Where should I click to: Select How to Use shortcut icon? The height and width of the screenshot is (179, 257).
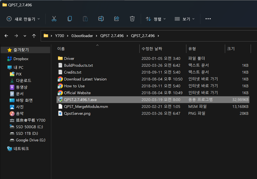60,86
